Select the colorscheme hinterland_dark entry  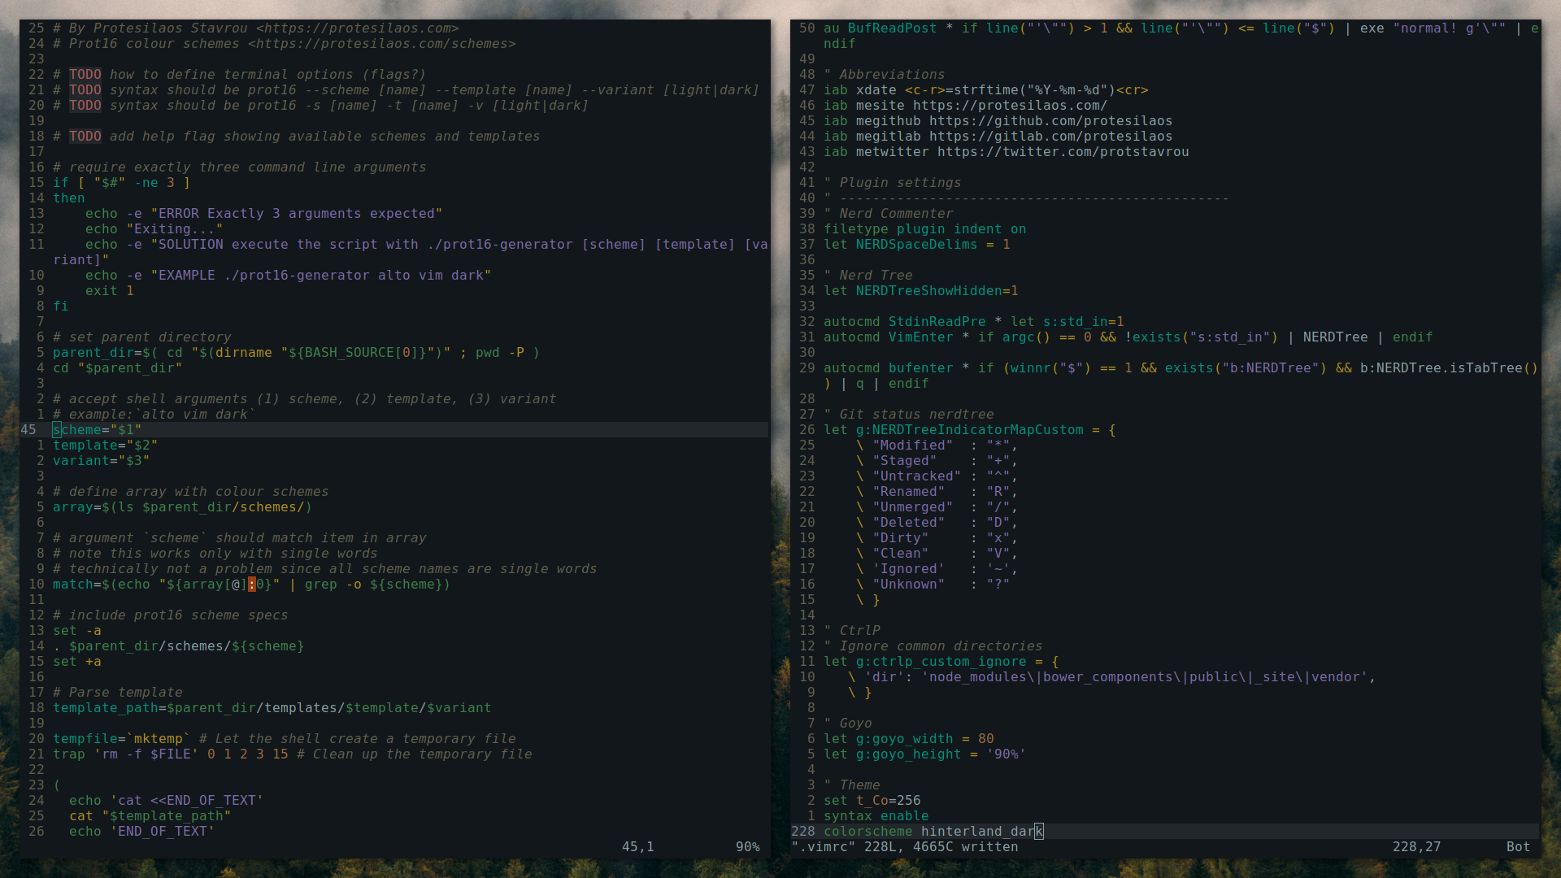coord(931,831)
